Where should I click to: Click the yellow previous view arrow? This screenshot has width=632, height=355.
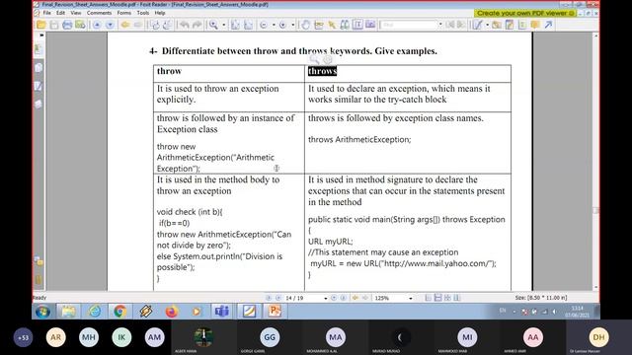coord(125,25)
